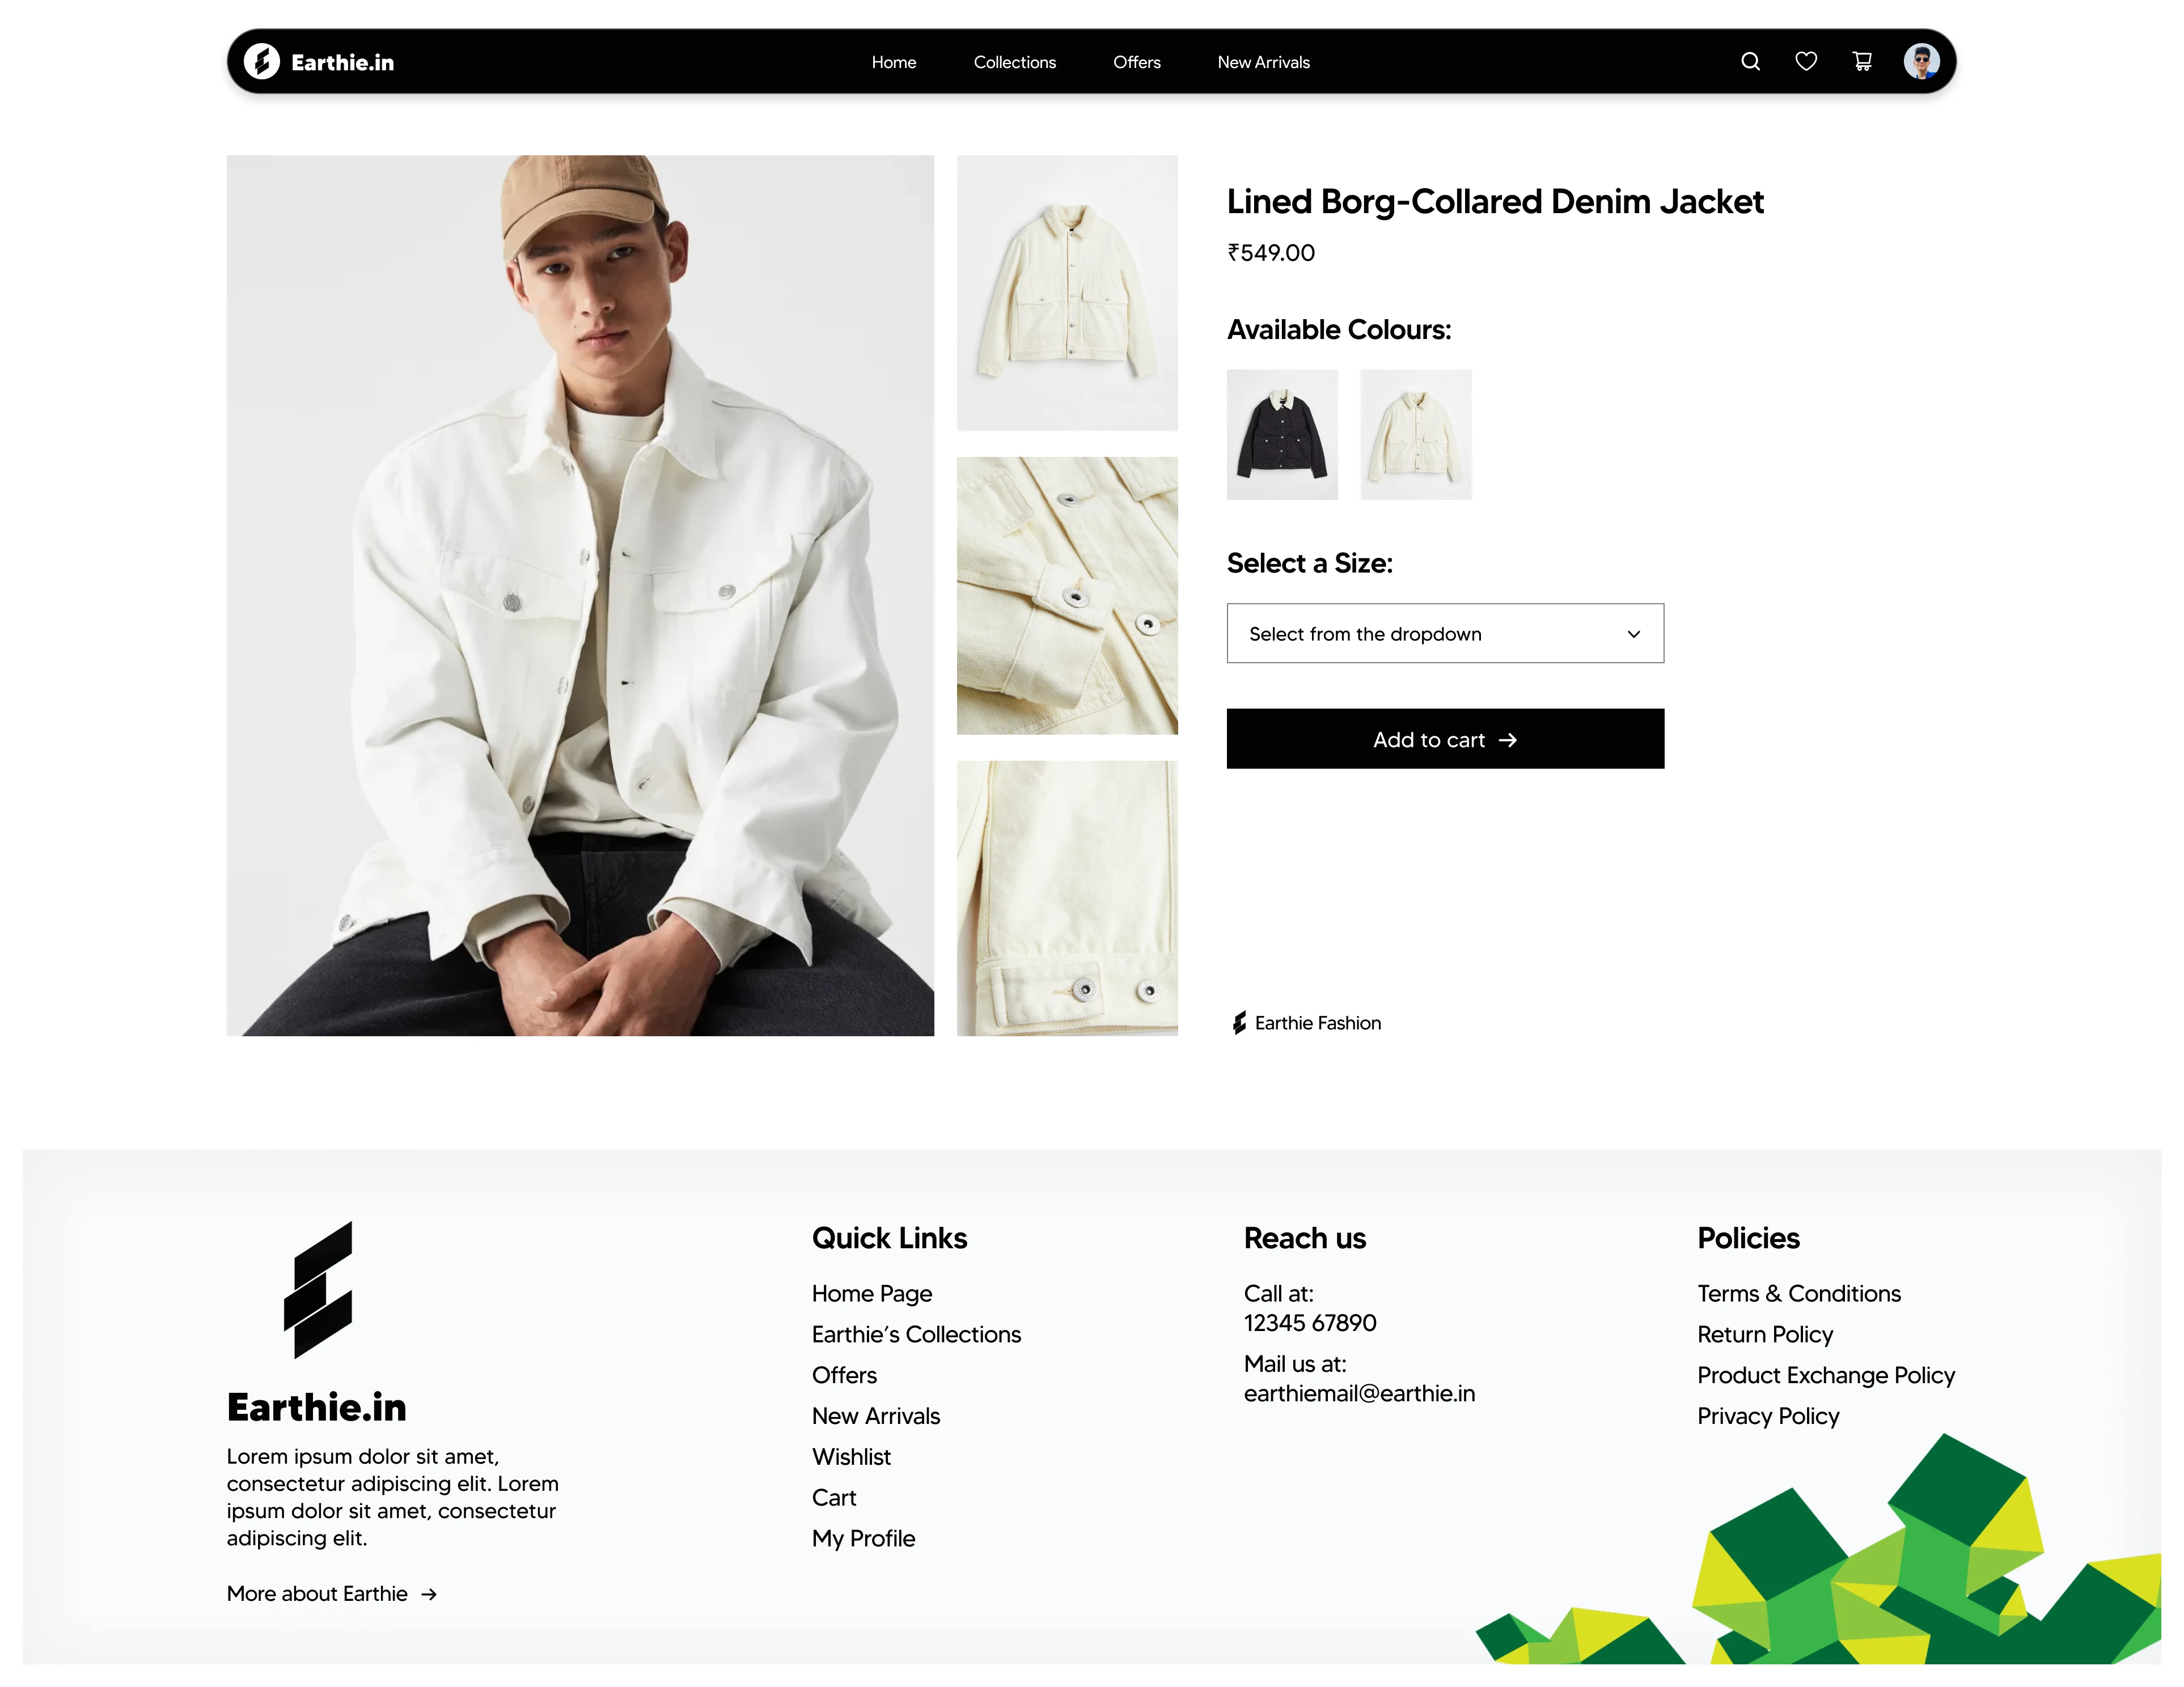Click the user profile avatar
Screen dimensions: 2184x1687
[1921, 62]
